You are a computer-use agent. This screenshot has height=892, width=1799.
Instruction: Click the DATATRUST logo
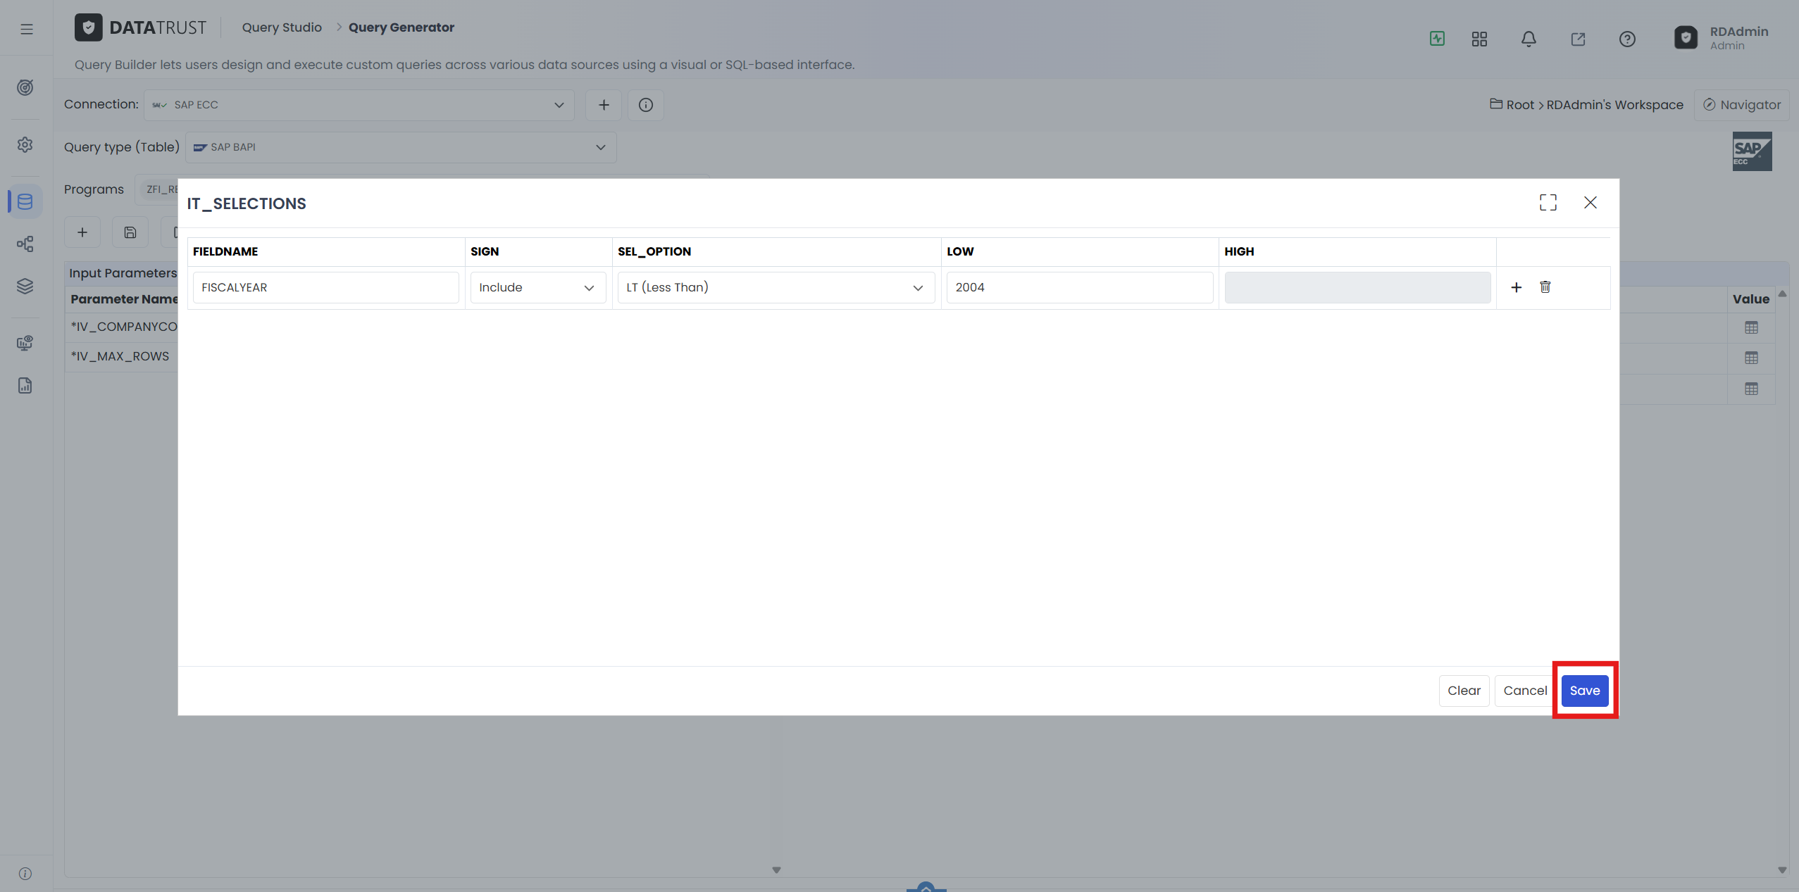(x=140, y=27)
